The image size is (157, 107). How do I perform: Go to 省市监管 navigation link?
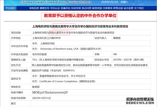[x=128, y=8]
